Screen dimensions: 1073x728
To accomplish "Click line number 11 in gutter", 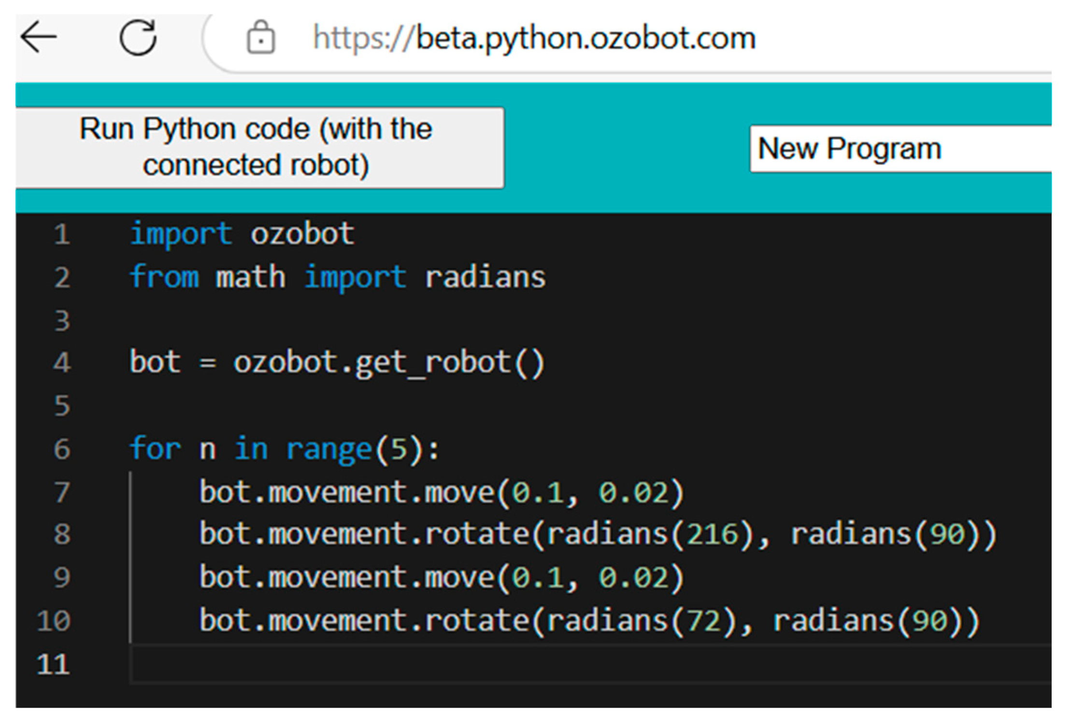I will 53,665.
